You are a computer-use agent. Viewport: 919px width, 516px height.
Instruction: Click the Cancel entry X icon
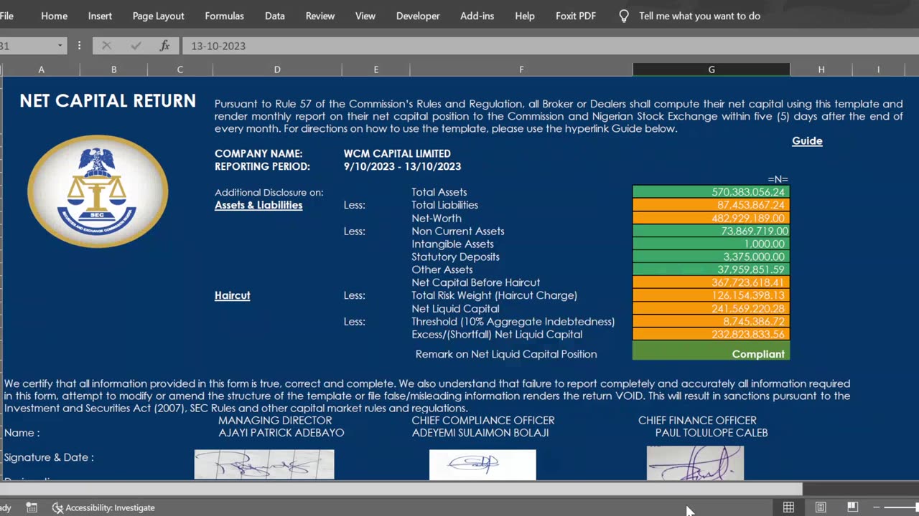point(106,46)
